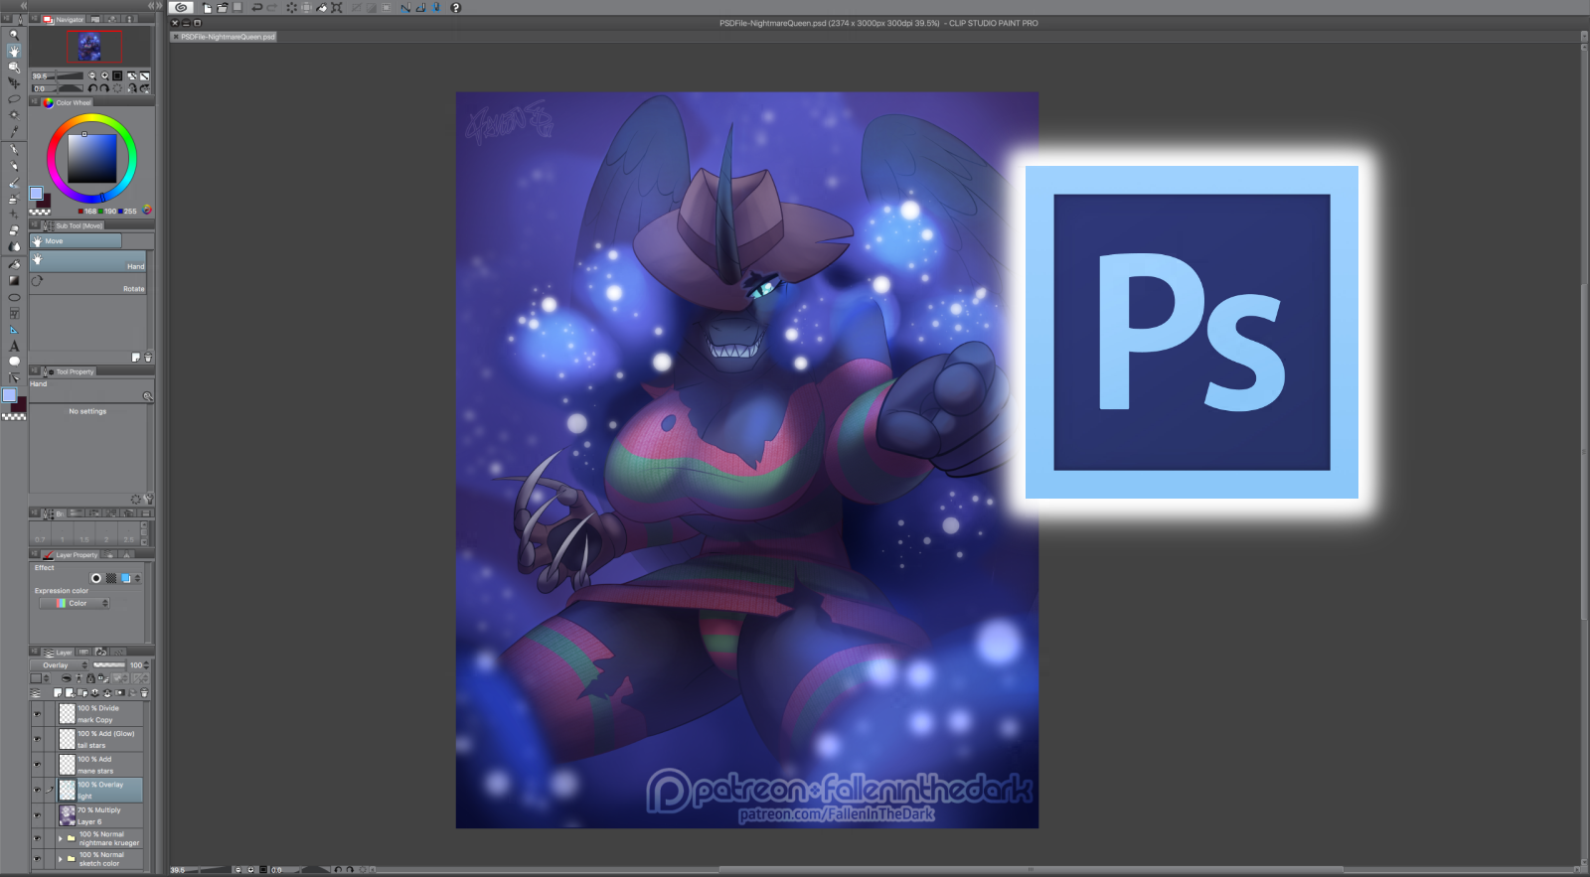Screen dimensions: 1590x877
Task: Hide the 'light' Overlay layer
Action: (x=37, y=791)
